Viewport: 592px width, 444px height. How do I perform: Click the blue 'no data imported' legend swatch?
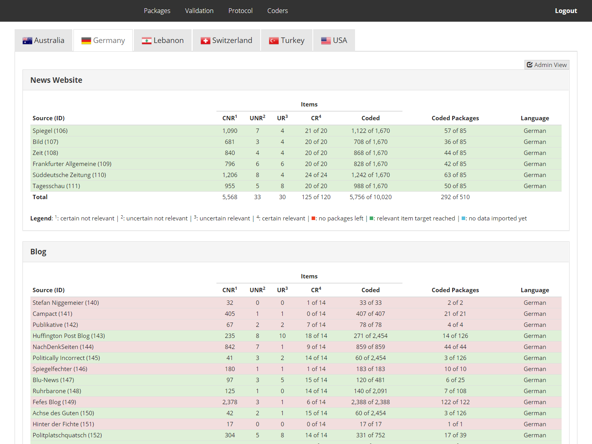click(x=463, y=218)
